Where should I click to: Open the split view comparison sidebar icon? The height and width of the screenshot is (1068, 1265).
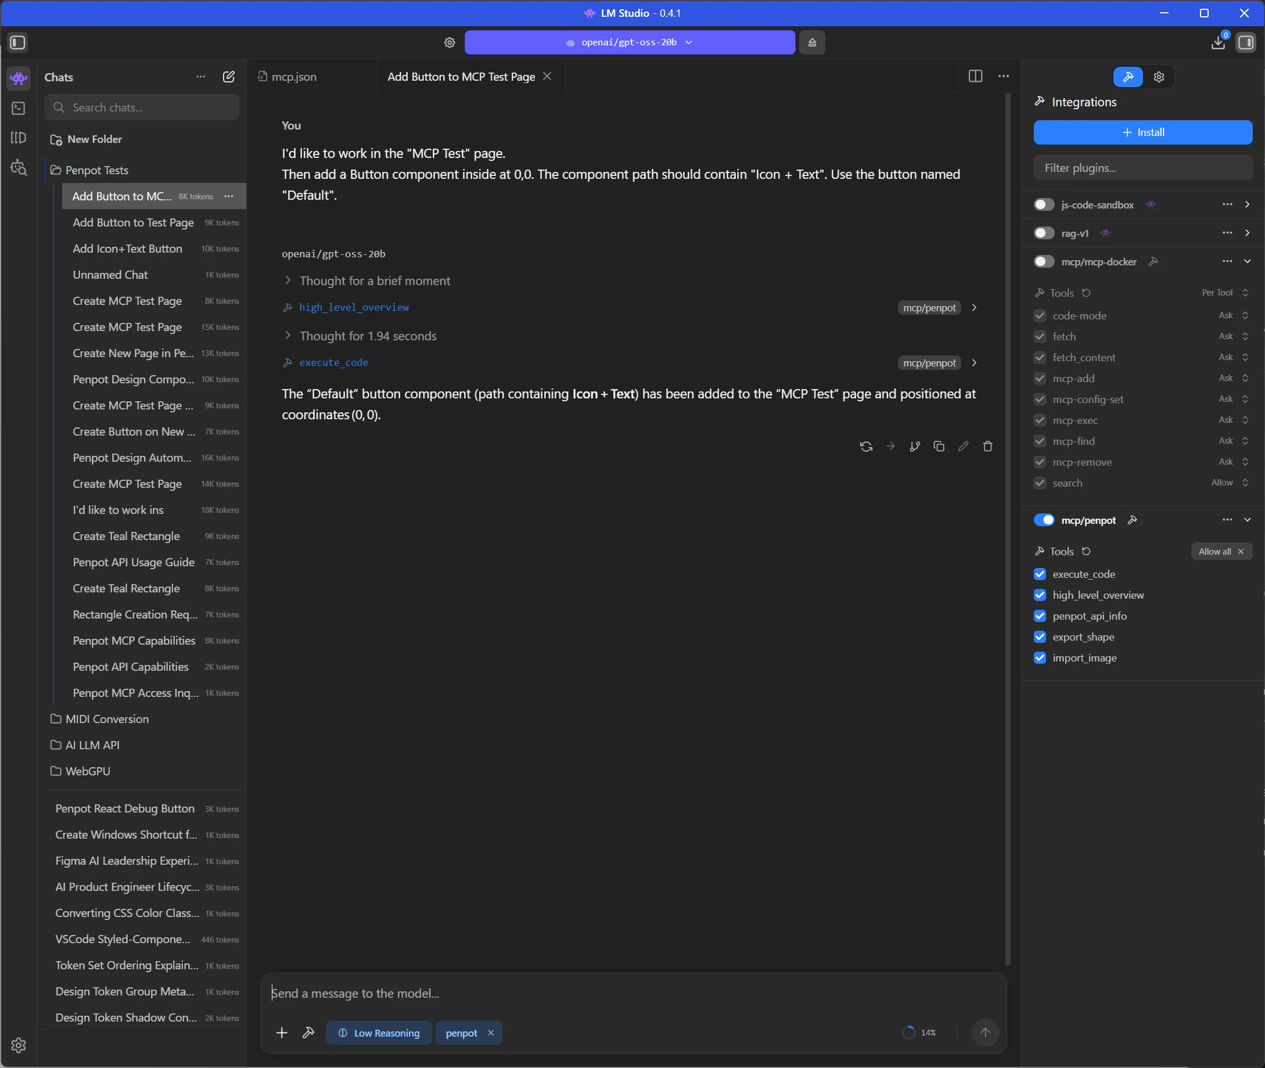coord(17,138)
